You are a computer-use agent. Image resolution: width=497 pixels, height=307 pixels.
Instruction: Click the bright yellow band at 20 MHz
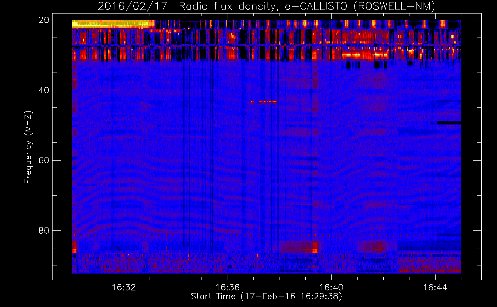tap(113, 24)
